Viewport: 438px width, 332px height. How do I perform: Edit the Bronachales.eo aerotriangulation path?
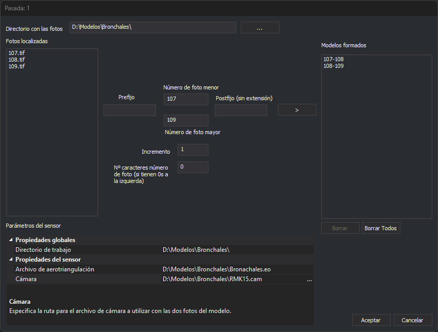237,269
